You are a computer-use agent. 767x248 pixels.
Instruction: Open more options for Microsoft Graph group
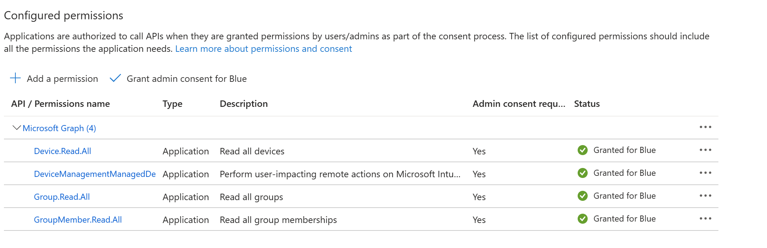coord(705,127)
